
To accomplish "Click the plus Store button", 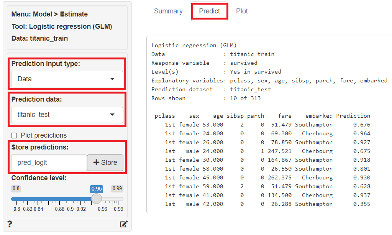I will point(105,163).
